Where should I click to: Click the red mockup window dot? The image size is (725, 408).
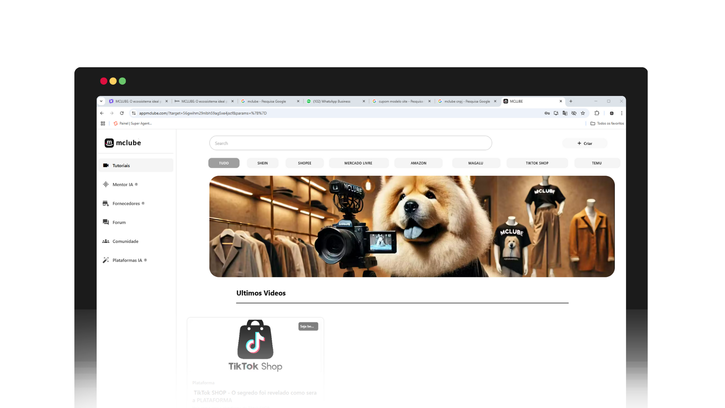click(x=103, y=81)
